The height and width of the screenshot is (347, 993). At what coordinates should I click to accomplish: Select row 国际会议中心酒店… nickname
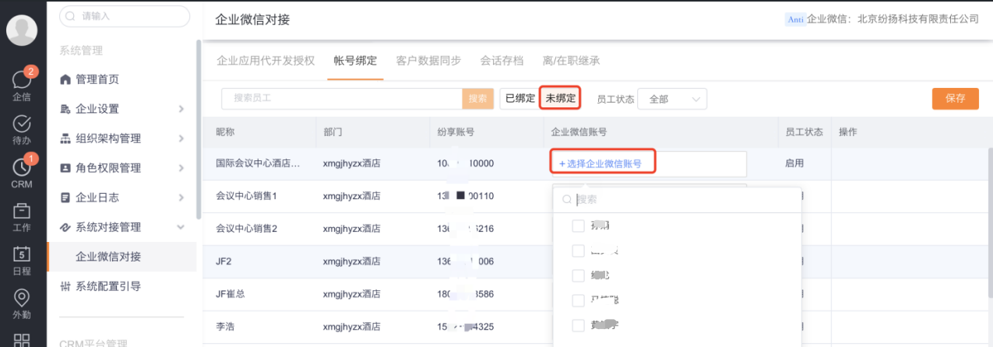coord(257,164)
